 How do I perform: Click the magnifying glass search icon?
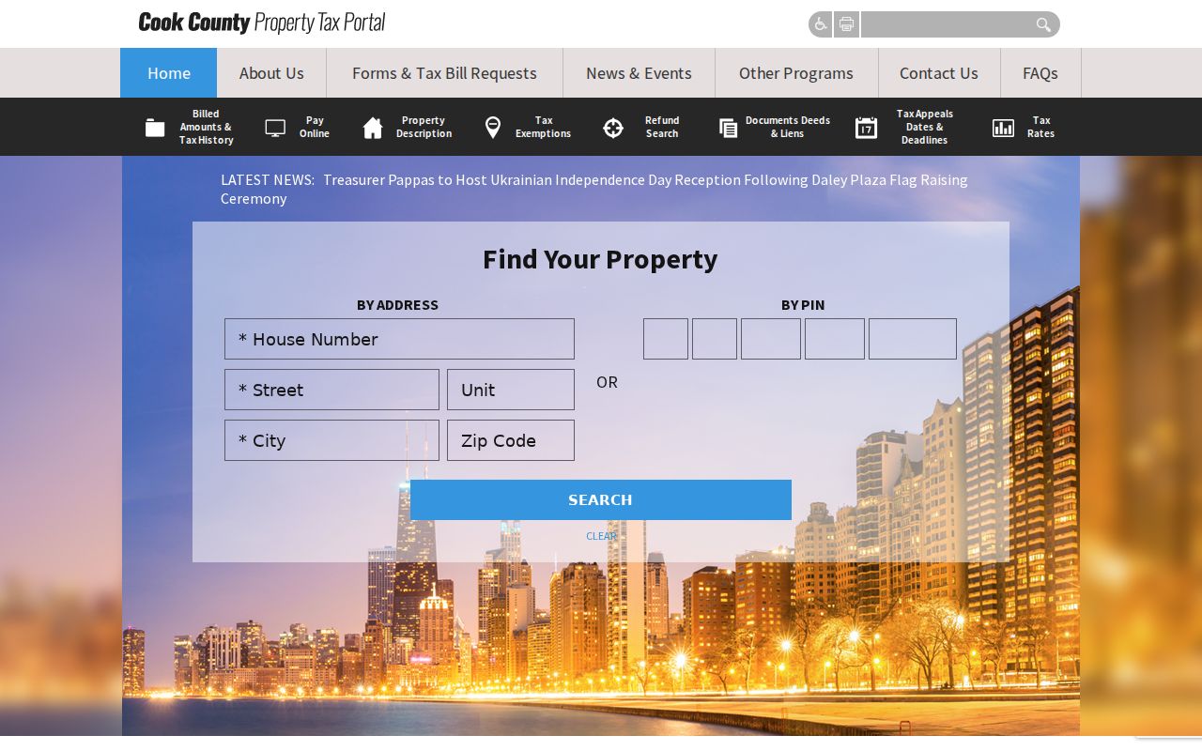[x=1043, y=24]
